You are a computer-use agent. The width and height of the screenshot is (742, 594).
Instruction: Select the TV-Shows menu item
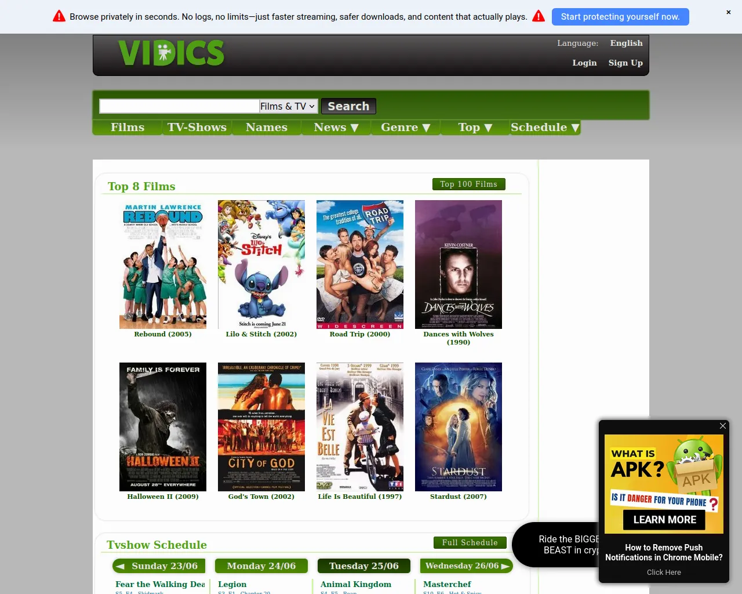(x=197, y=127)
